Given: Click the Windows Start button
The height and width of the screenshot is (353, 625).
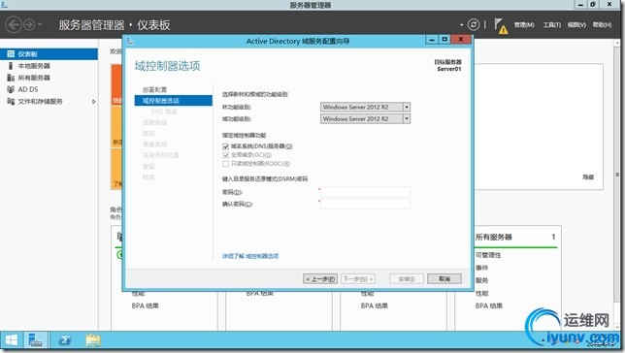Looking at the screenshot, I should [12, 340].
